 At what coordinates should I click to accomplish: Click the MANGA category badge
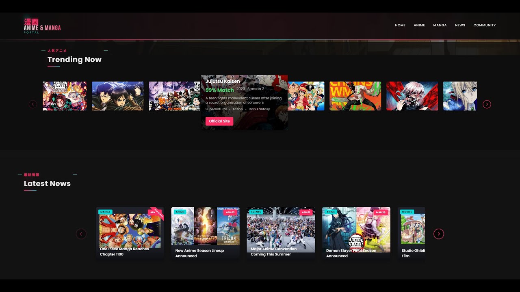(105, 212)
